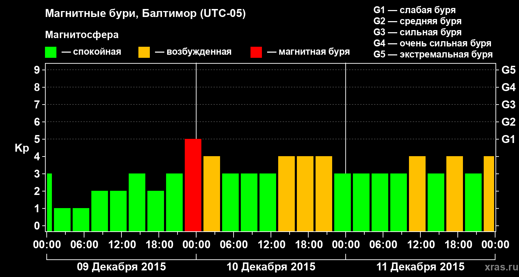Click the '11 Декабря 2015' date label

(x=420, y=267)
